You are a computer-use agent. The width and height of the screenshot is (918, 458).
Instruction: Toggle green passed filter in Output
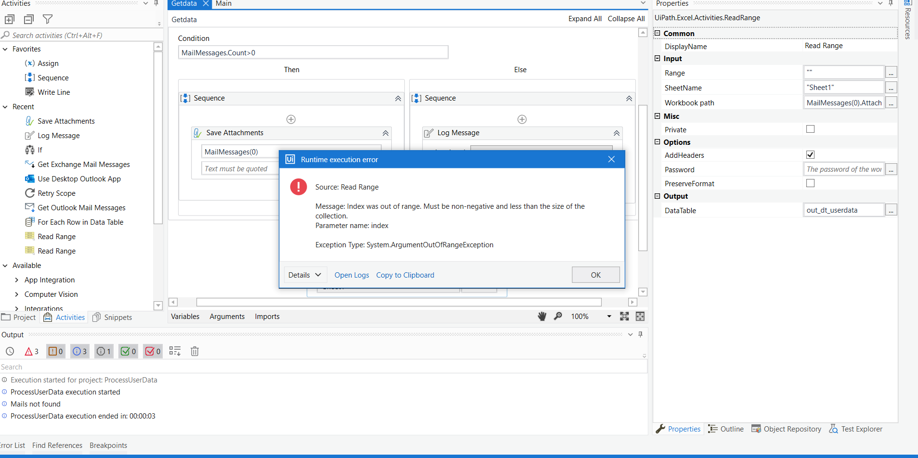[129, 352]
